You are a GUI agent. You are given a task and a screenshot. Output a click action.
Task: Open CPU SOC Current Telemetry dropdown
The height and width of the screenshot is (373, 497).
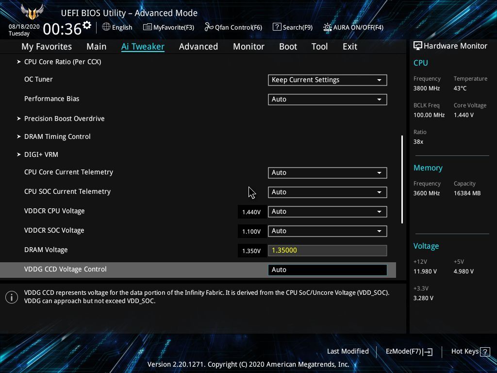pyautogui.click(x=328, y=192)
